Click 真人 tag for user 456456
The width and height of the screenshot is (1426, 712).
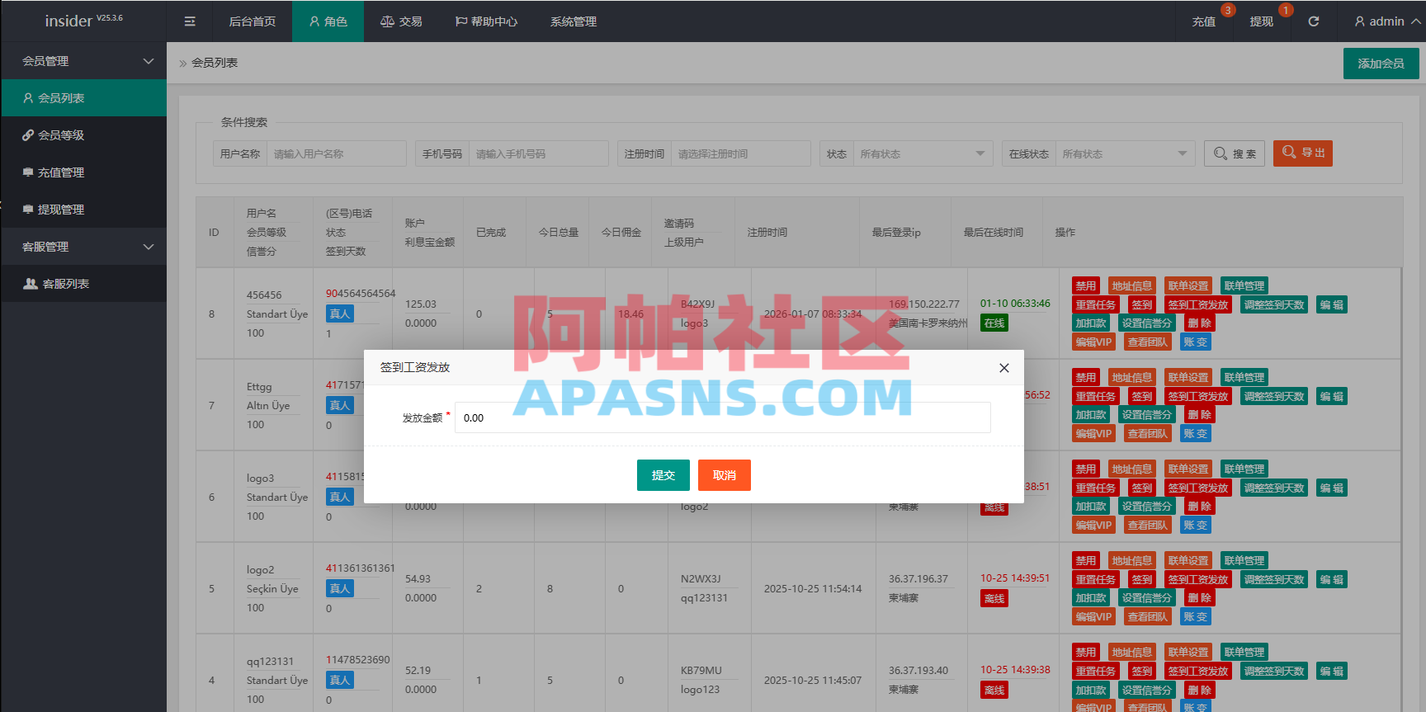(340, 314)
